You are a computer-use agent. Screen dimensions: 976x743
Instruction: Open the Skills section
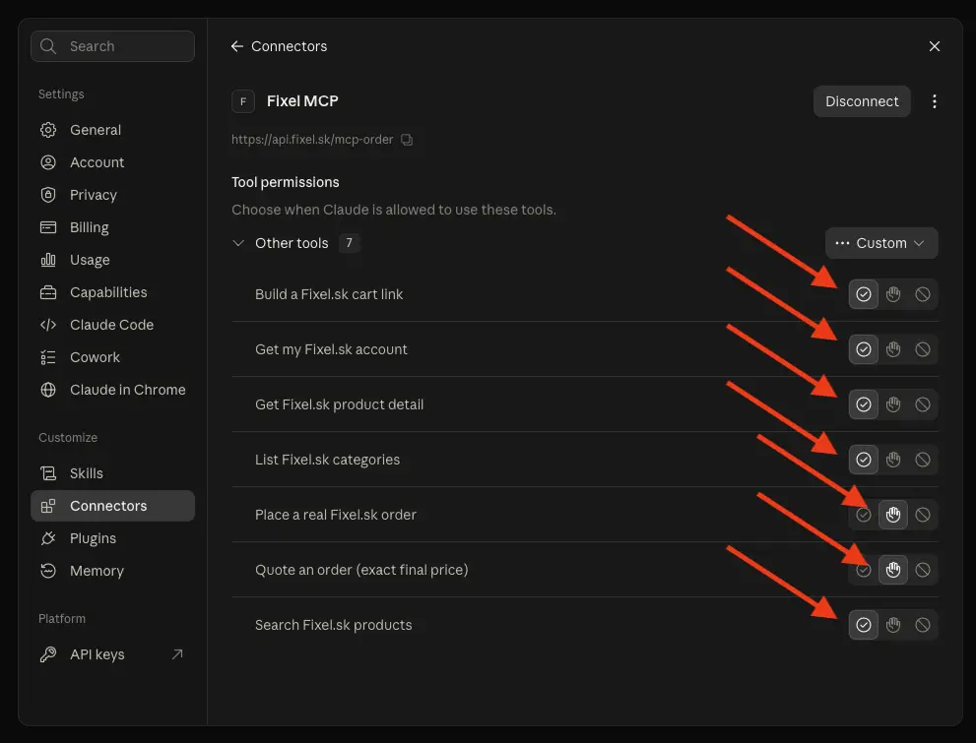[x=112, y=473]
